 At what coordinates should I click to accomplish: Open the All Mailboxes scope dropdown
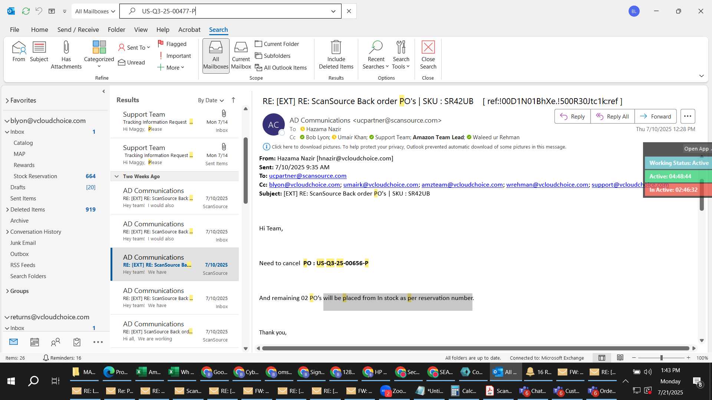tap(95, 11)
